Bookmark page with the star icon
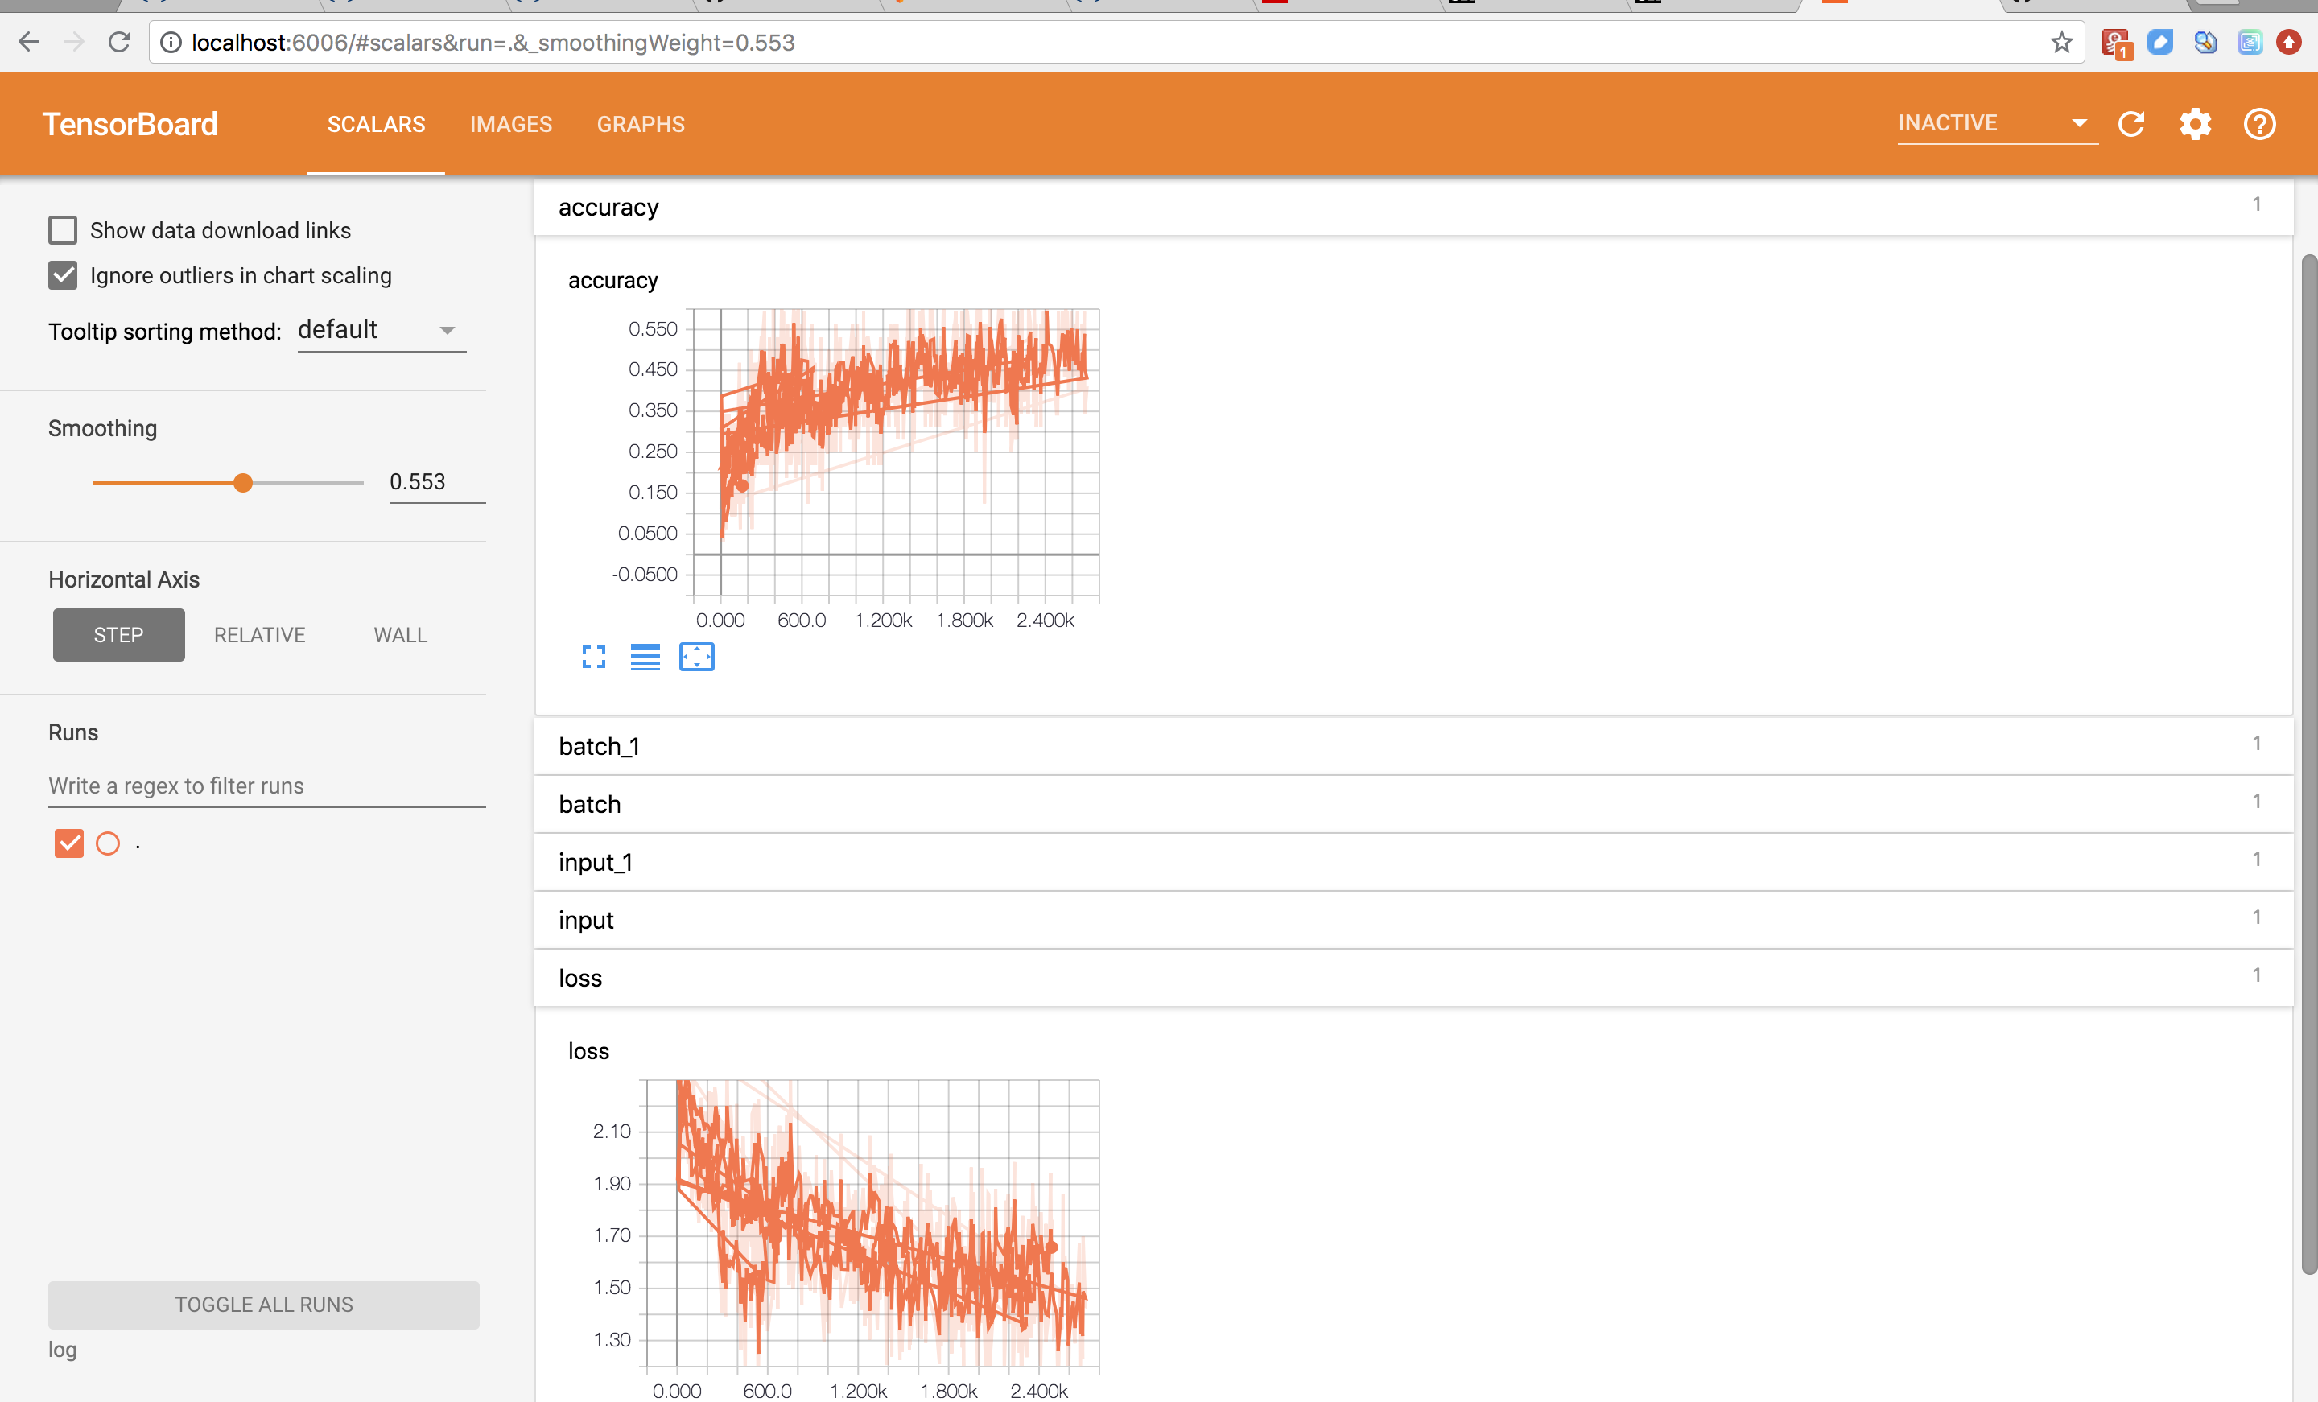Screen dimensions: 2318x1402 pos(2061,43)
